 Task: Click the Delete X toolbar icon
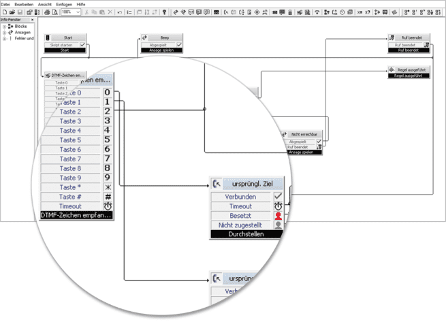tap(110, 12)
